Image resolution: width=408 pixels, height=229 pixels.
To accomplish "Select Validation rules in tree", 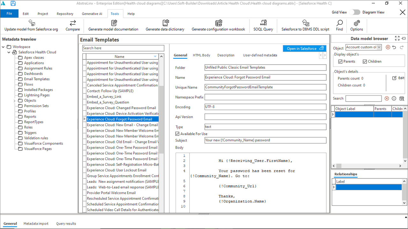I will (36, 138).
